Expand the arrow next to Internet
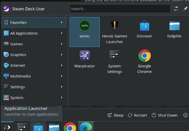Screen dimensions: 189x131 pyautogui.click(x=62, y=65)
